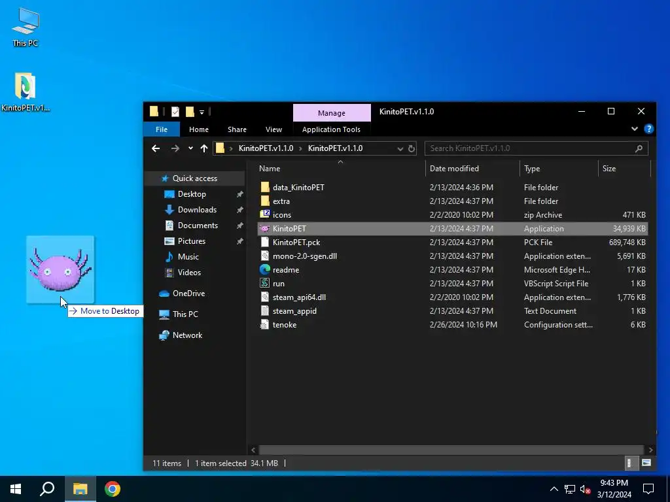Image resolution: width=670 pixels, height=502 pixels.
Task: Click the horizontal scrollbar in file list
Action: point(451,450)
